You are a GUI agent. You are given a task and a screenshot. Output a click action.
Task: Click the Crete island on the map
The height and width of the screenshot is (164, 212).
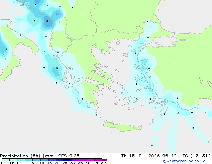tap(122, 126)
